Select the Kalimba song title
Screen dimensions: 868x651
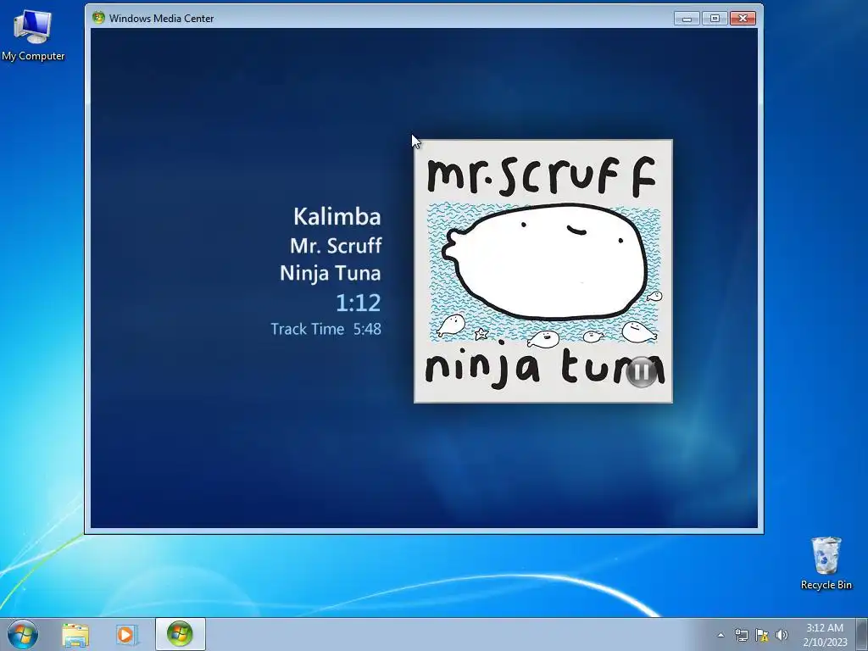(x=337, y=216)
